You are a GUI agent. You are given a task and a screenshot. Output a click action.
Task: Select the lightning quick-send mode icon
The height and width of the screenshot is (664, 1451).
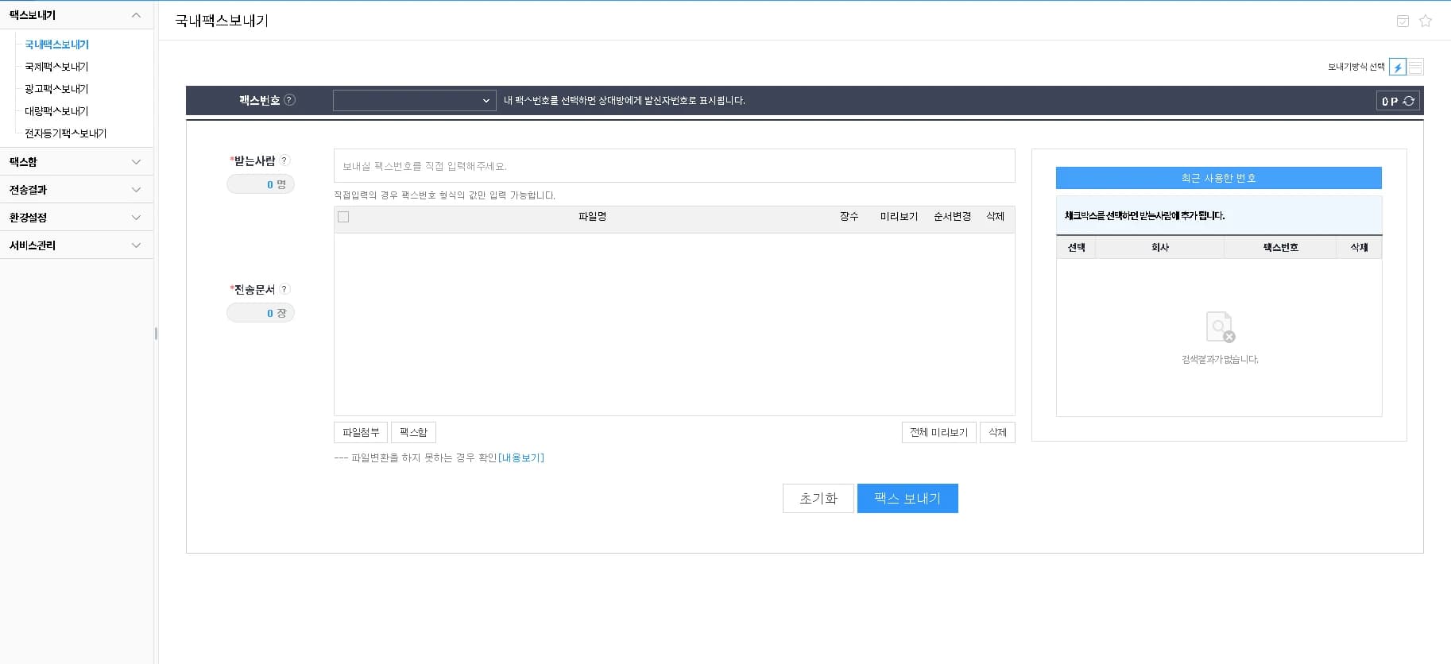[1398, 68]
